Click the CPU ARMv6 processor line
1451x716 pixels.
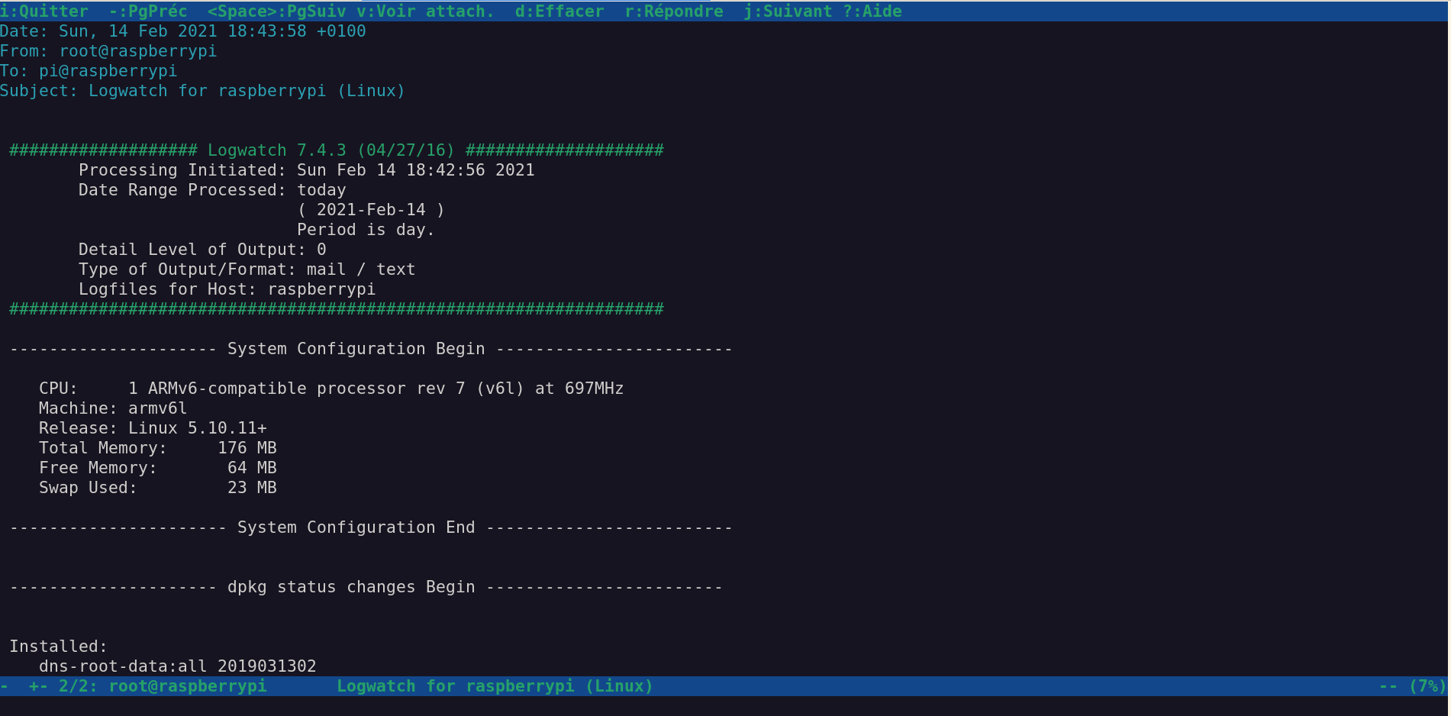331,389
